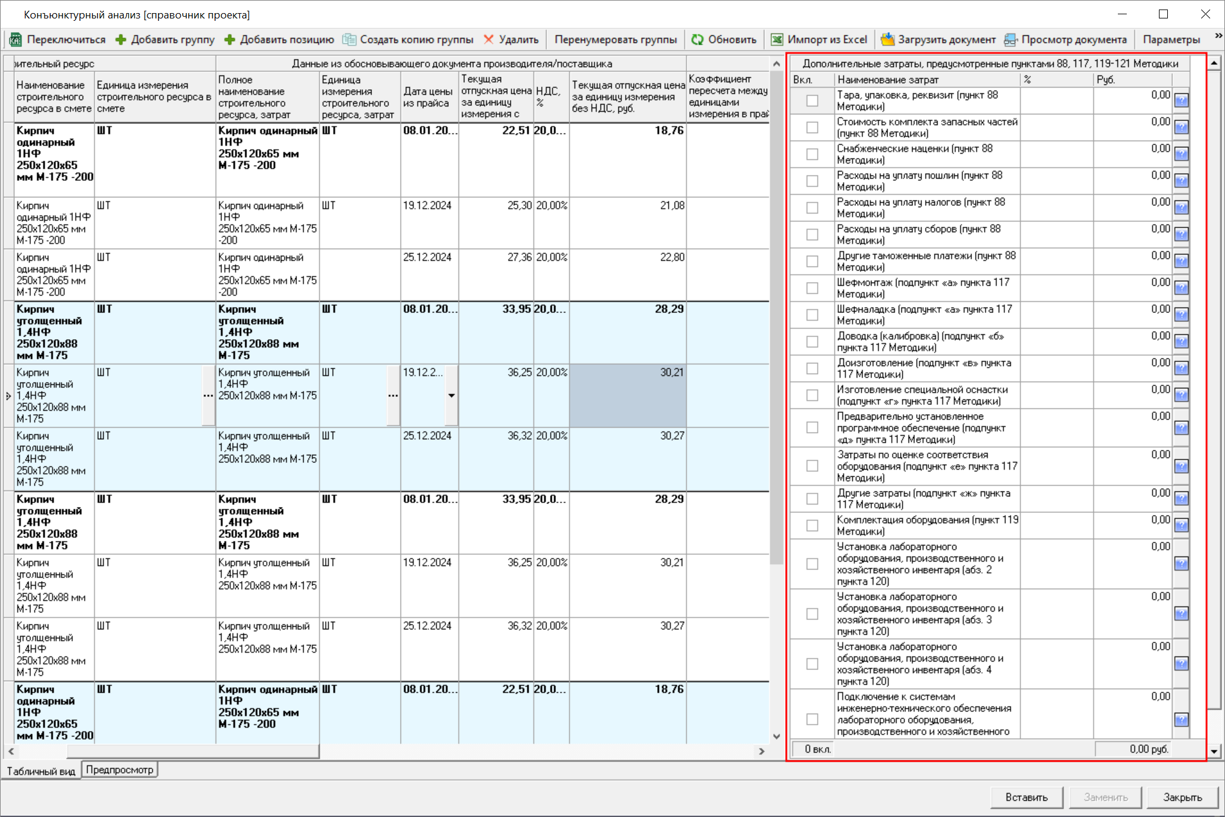Image resolution: width=1225 pixels, height=817 pixels.
Task: Switch to Предпросмотр tab
Action: click(120, 769)
